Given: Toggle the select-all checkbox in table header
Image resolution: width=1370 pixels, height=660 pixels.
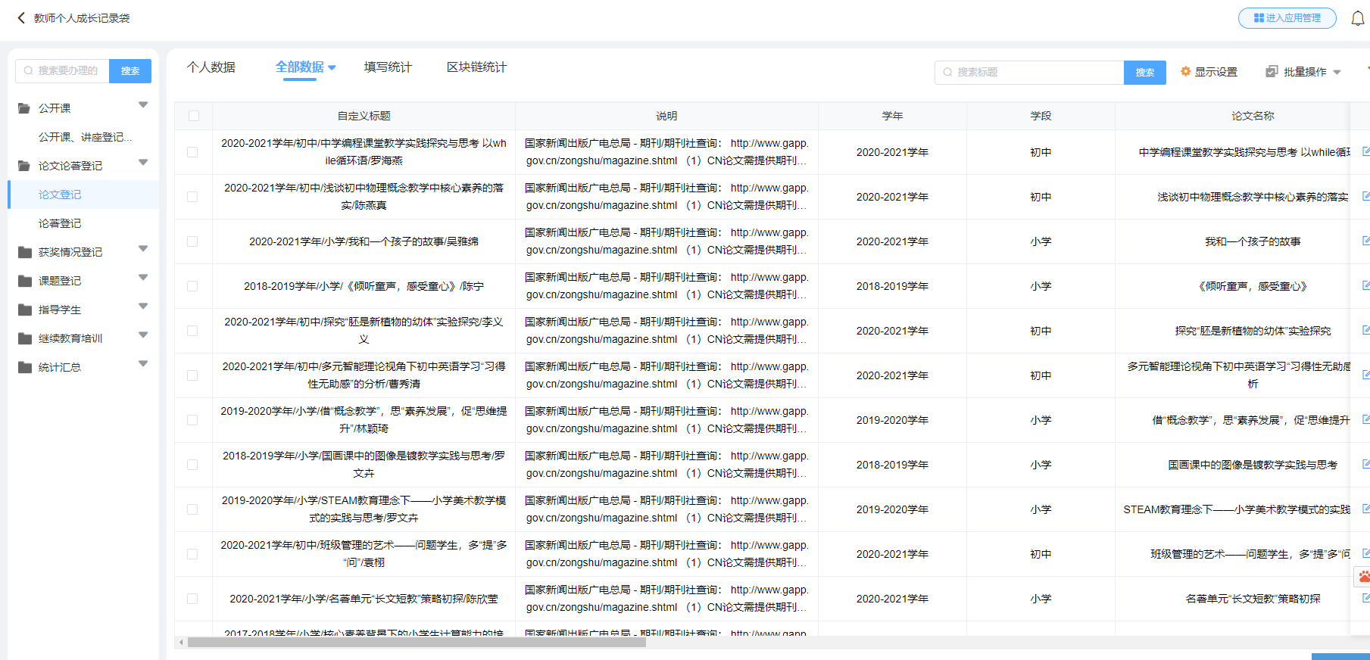Looking at the screenshot, I should 194,116.
